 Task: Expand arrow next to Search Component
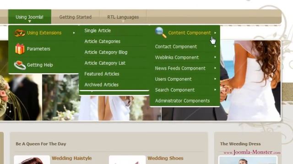point(215,90)
